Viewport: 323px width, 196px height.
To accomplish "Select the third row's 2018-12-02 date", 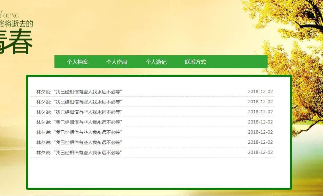I will 260,112.
